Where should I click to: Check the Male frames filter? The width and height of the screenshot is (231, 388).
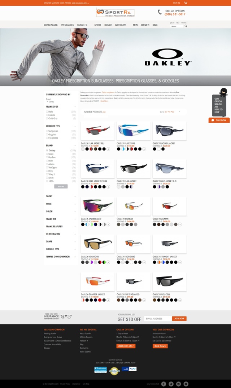click(x=47, y=112)
